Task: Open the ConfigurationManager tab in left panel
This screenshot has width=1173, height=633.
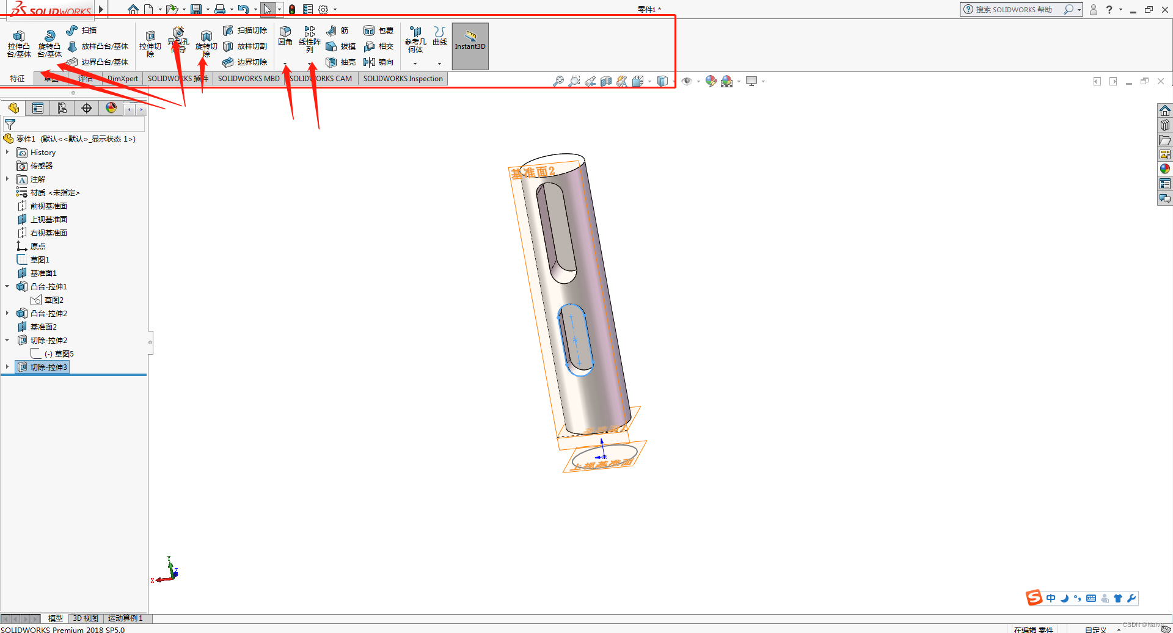Action: [62, 108]
